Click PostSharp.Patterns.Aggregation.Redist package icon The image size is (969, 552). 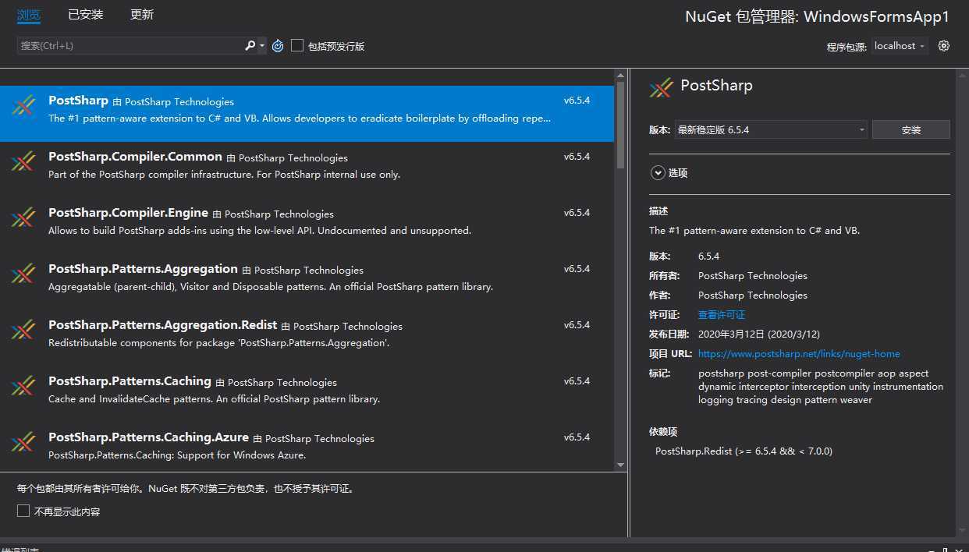pyautogui.click(x=23, y=331)
